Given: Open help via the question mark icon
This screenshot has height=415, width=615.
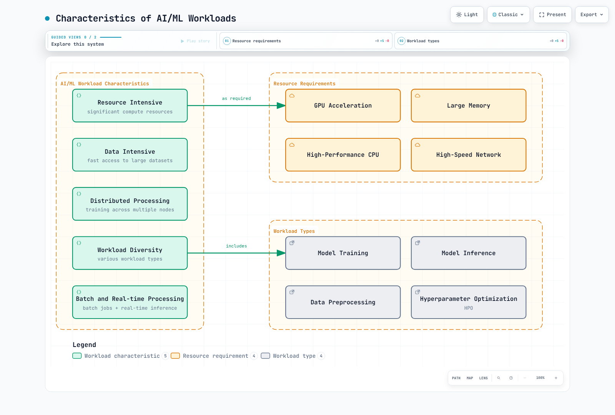Looking at the screenshot, I should (511, 378).
